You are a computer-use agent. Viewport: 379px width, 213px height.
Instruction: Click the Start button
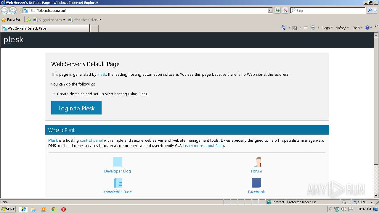(x=8, y=209)
